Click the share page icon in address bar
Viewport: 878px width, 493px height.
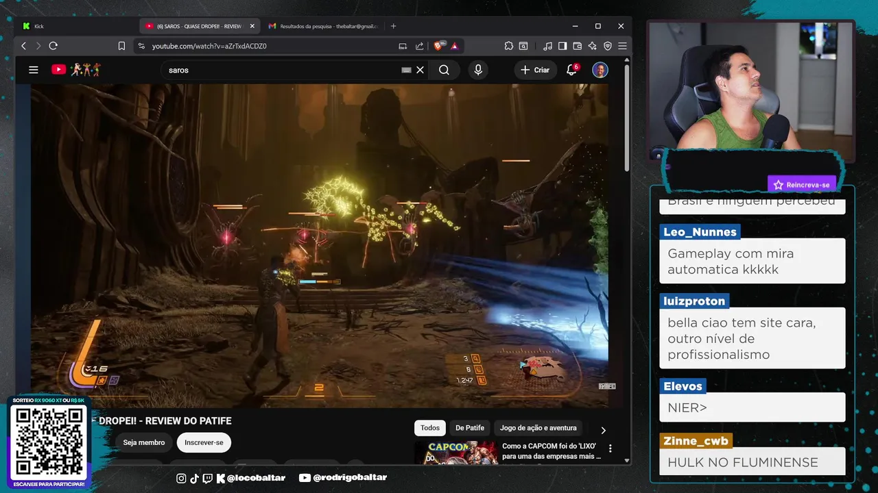419,46
